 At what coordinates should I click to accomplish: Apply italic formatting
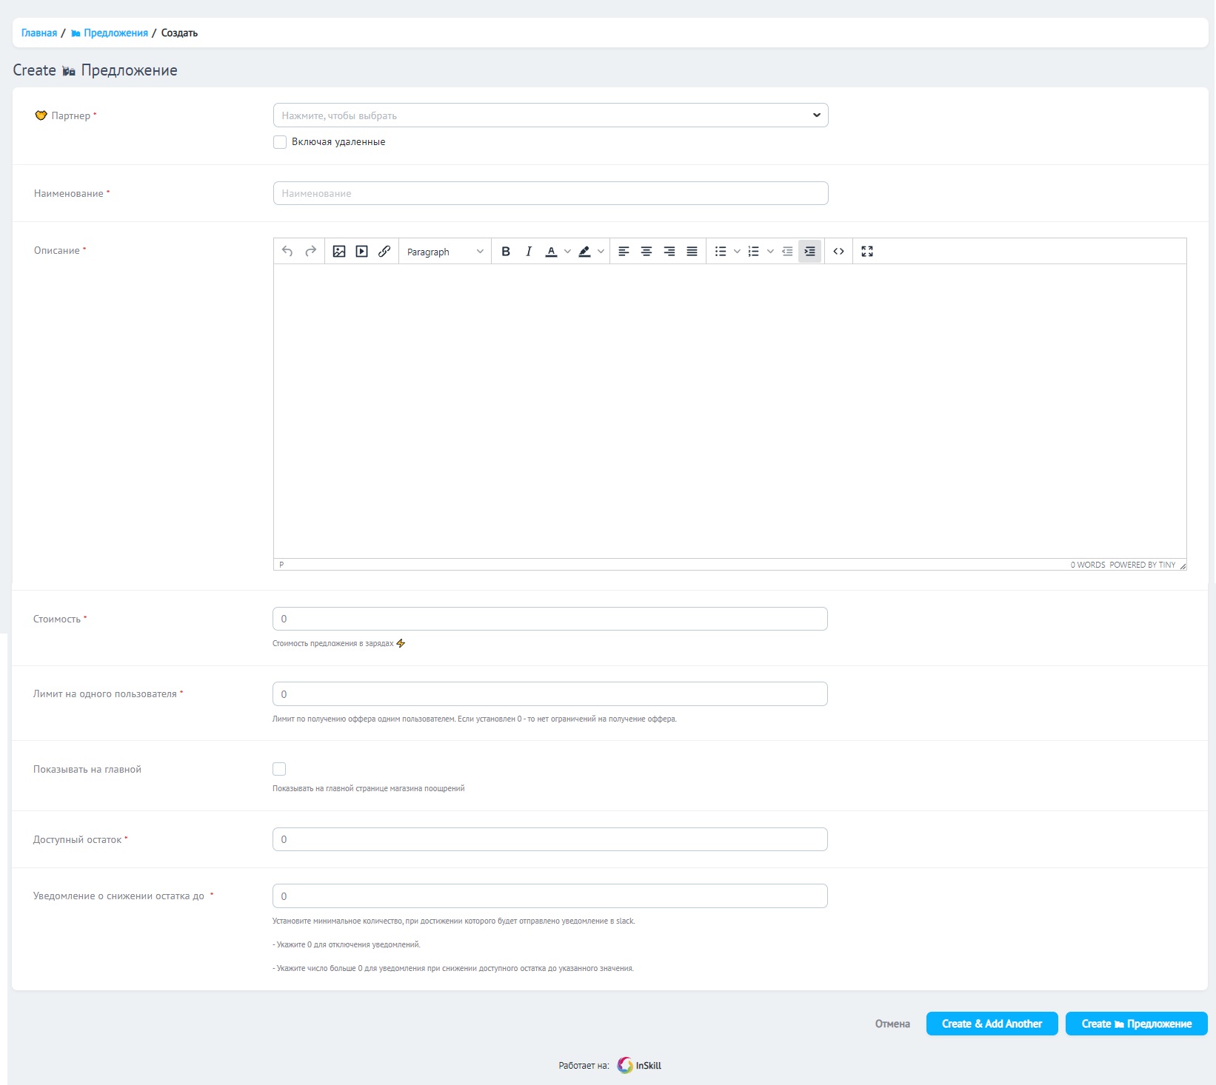click(x=529, y=252)
